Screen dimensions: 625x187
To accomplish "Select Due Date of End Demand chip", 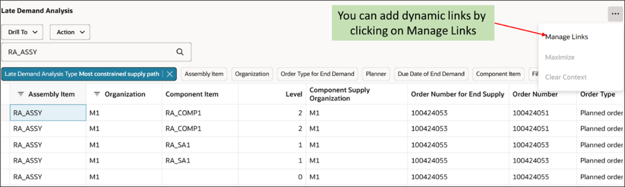I will pyautogui.click(x=431, y=74).
